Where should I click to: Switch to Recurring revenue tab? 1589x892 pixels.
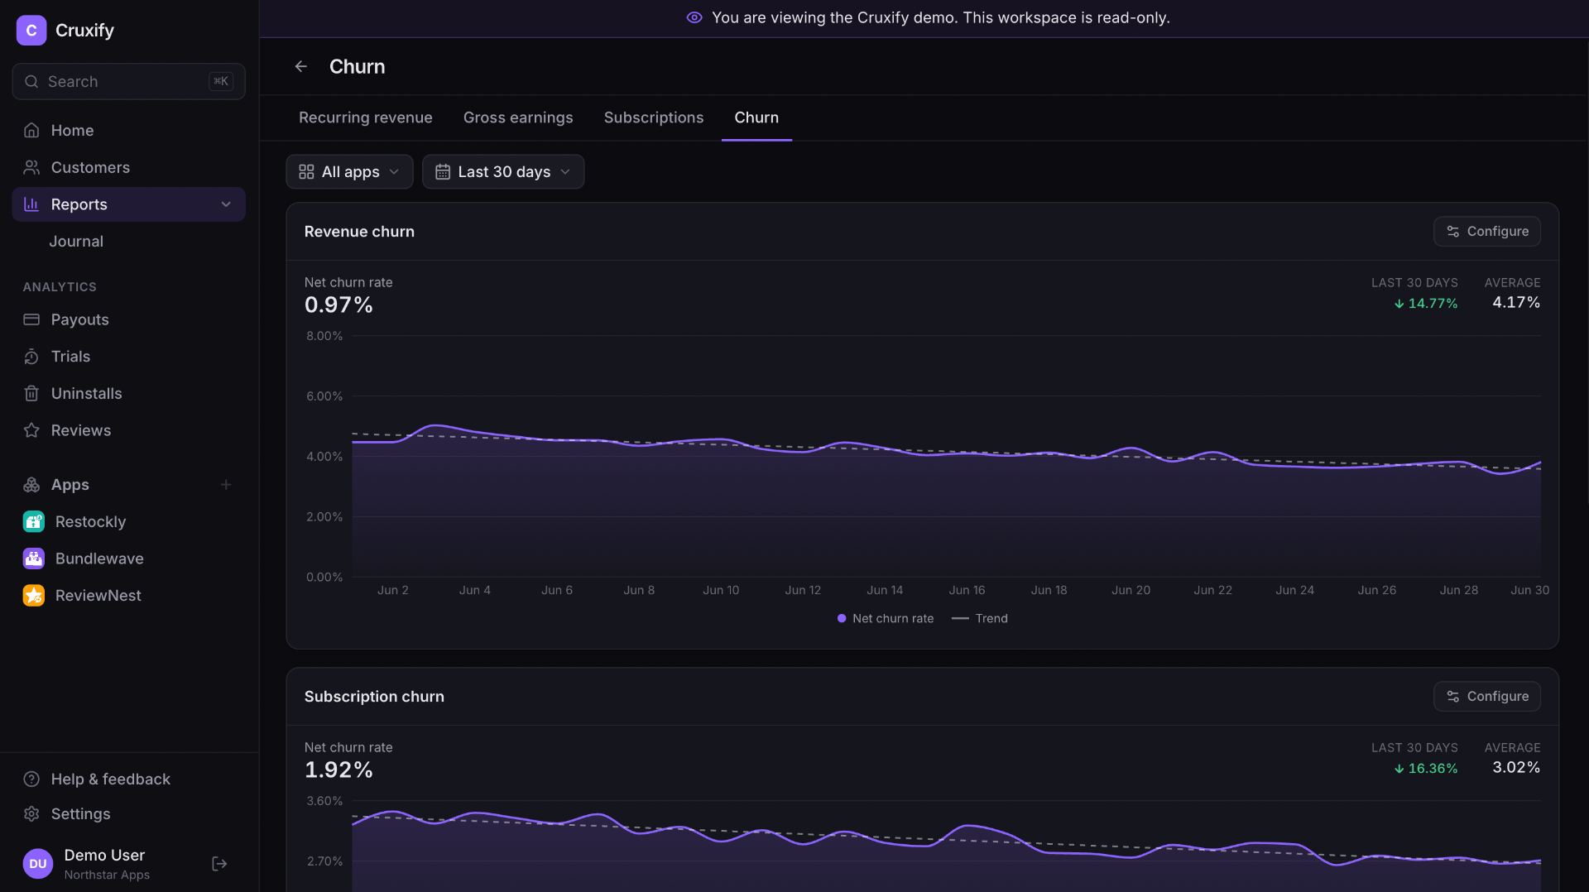(x=366, y=117)
